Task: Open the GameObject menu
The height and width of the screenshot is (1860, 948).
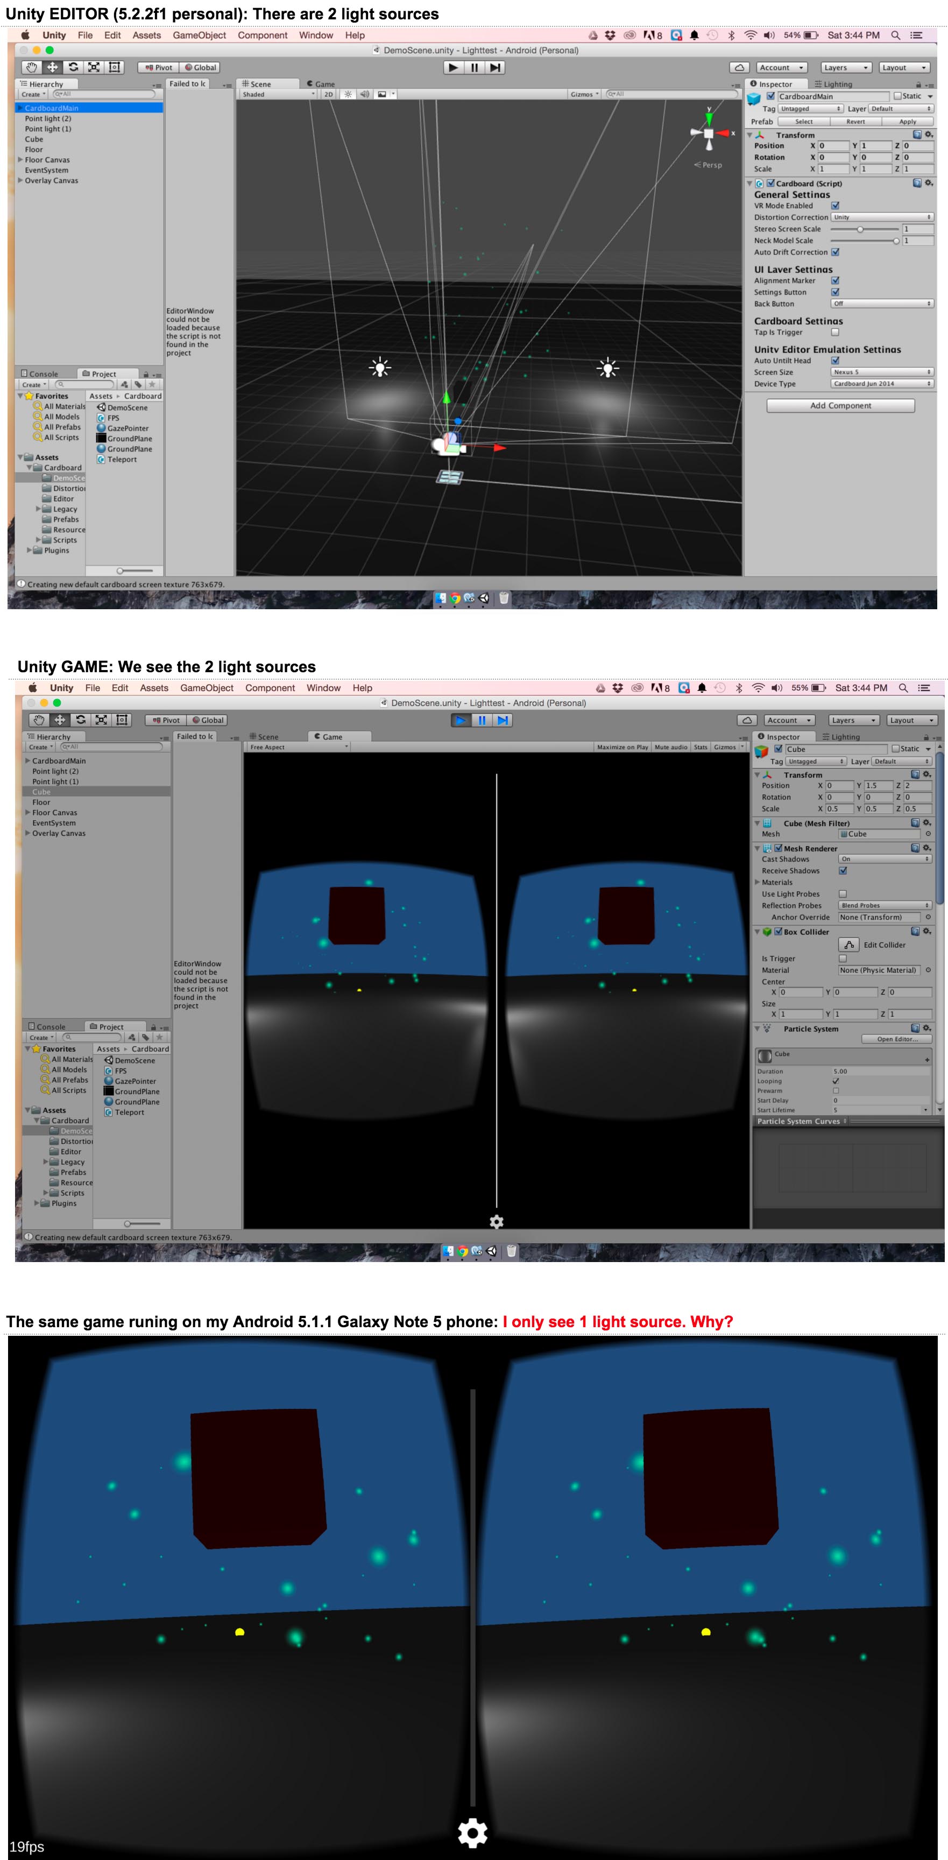Action: coord(199,34)
